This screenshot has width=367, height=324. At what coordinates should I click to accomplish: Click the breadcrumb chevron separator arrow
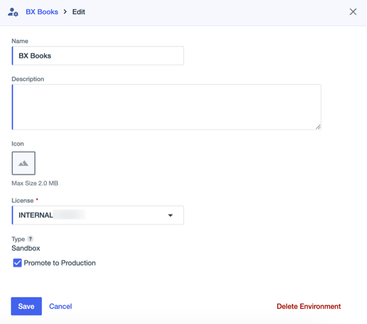click(x=65, y=12)
